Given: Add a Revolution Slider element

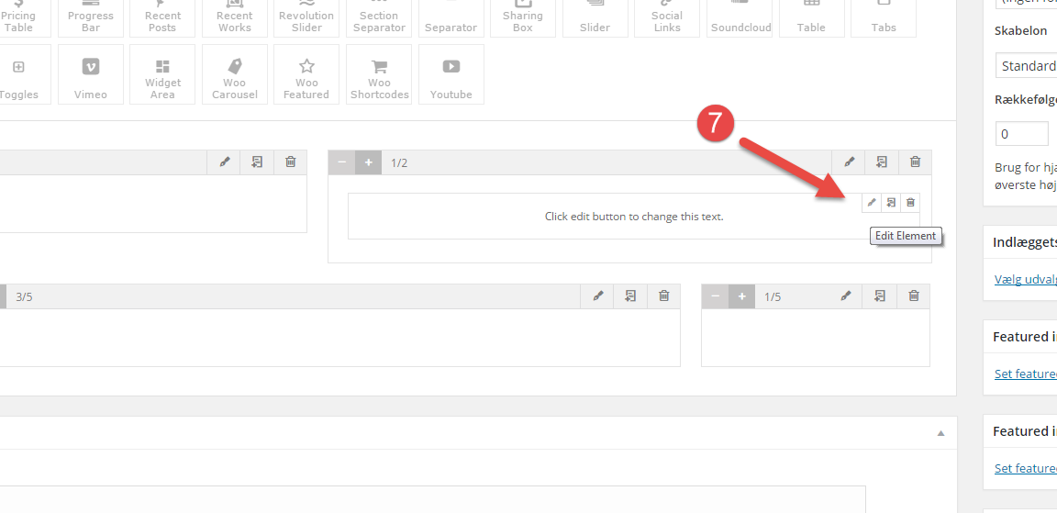Looking at the screenshot, I should click(x=306, y=18).
